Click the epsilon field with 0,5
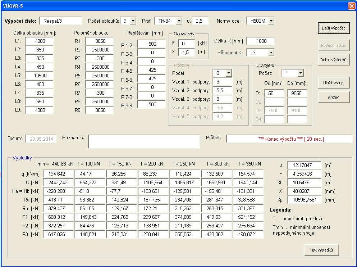 (200, 21)
